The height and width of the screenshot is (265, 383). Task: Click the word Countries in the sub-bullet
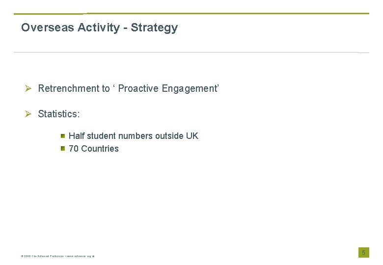click(100, 148)
